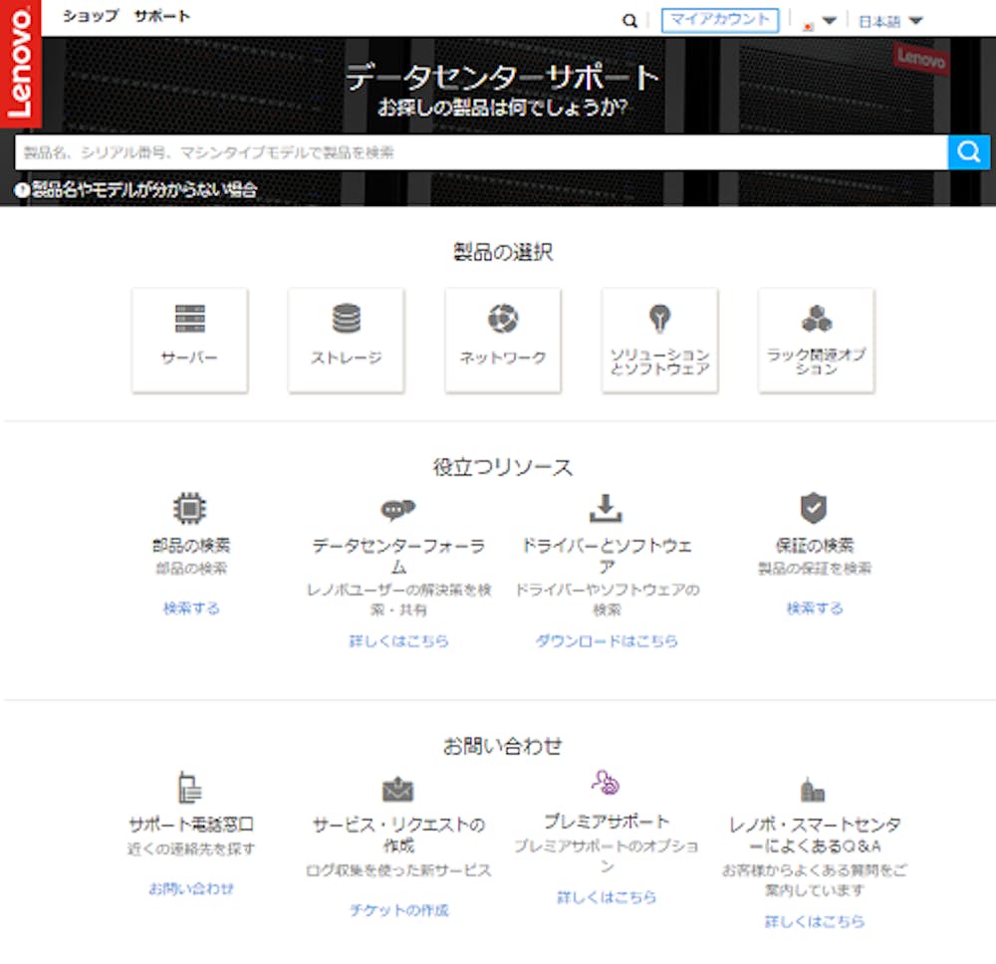The width and height of the screenshot is (996, 964).
Task: Click the プレミアサポート heading text
Action: 607,822
